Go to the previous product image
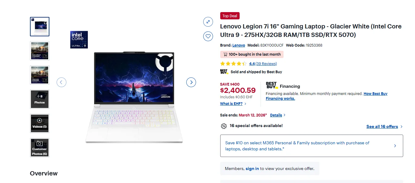Screen dimensions: 415x183 point(61,82)
